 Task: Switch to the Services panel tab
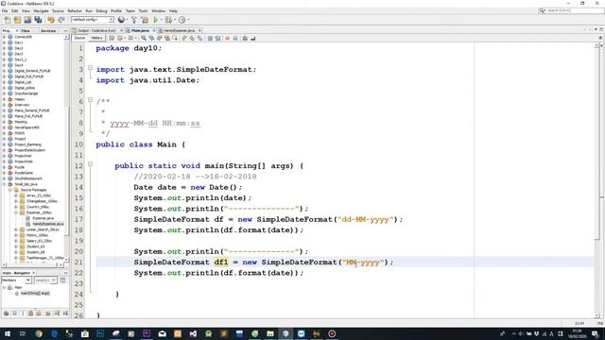(x=48, y=30)
